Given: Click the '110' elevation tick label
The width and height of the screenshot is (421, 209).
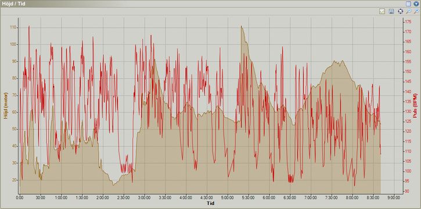Looking at the screenshot, I should (x=14, y=28).
